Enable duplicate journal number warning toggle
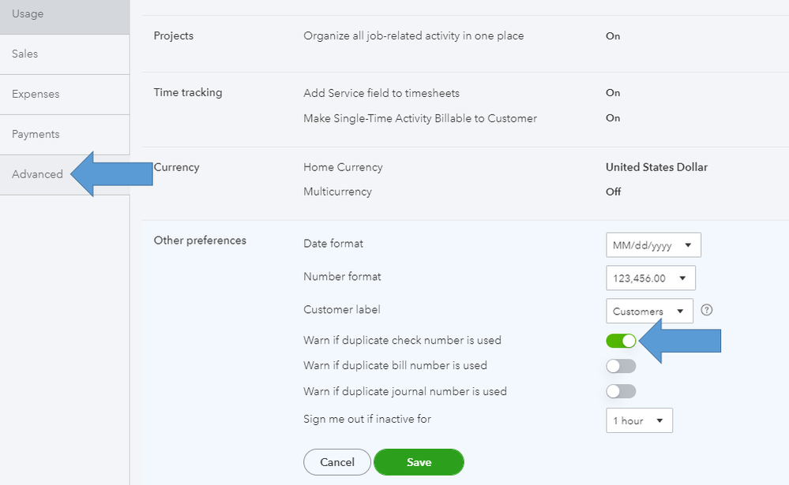 621,391
